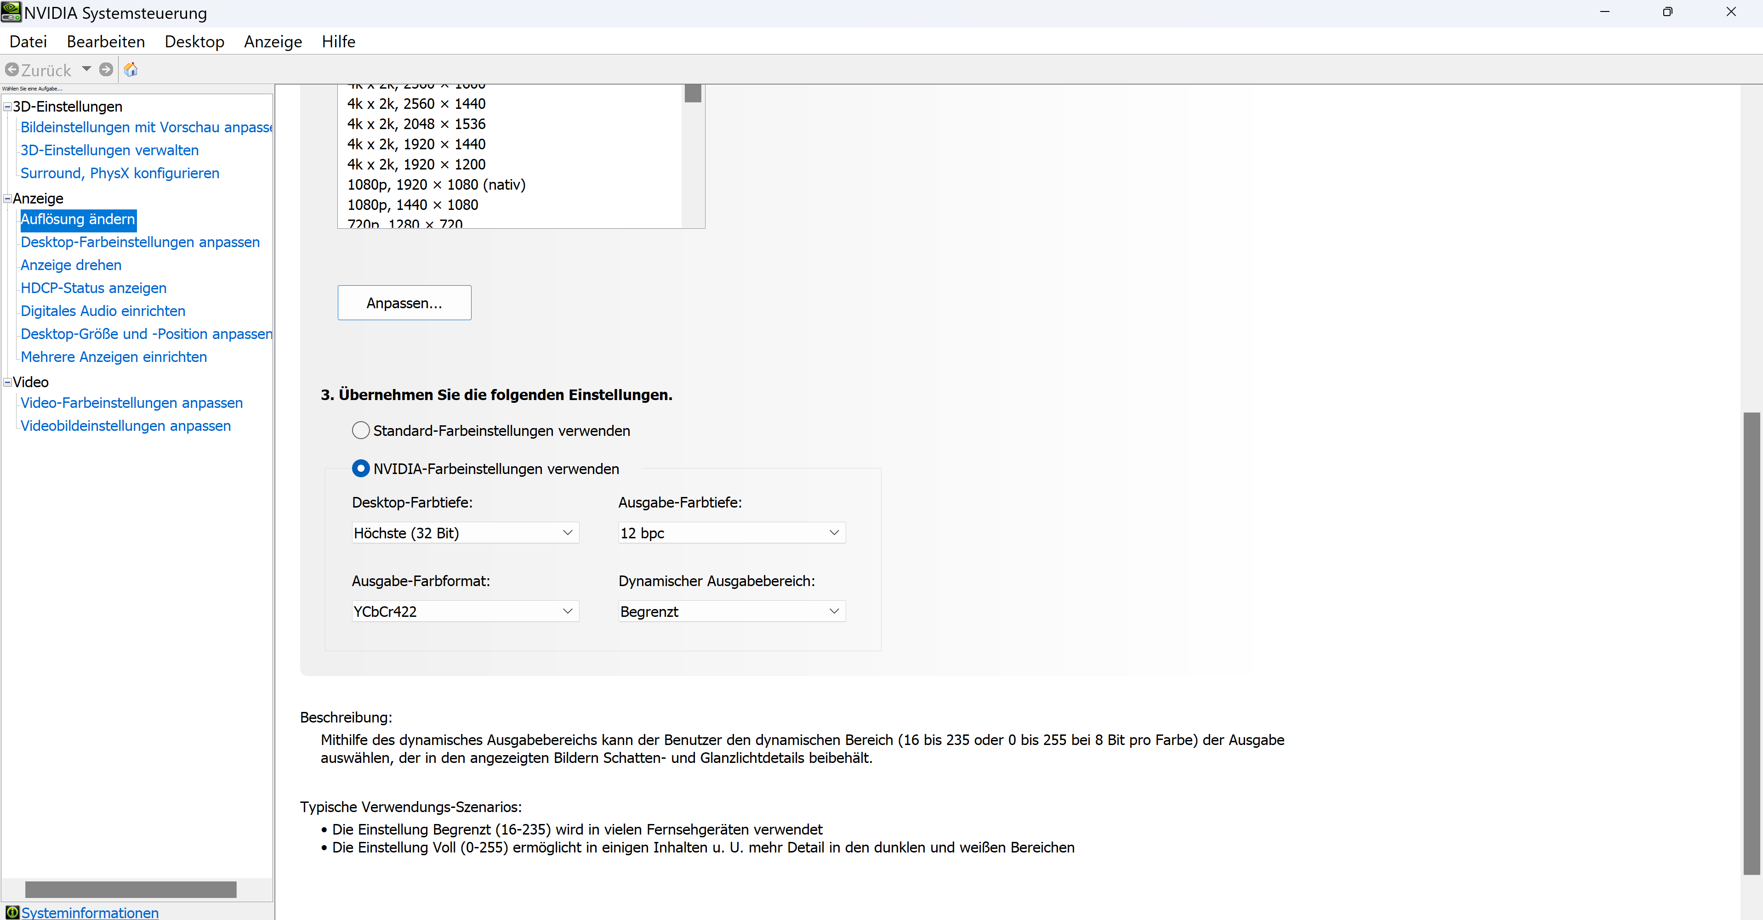Viewport: 1763px width, 920px height.
Task: Minimize the NVIDIA Systemsteuerung window
Action: [1604, 12]
